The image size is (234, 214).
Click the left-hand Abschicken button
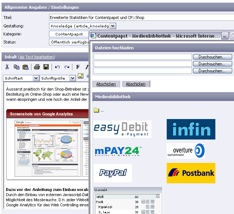[106, 84]
